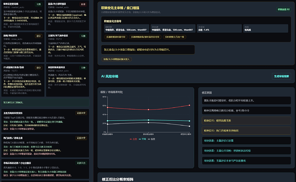The image size is (296, 182).
Task: Click the red badge on 亚盘/大小球 card
Action: pyautogui.click(x=83, y=4)
